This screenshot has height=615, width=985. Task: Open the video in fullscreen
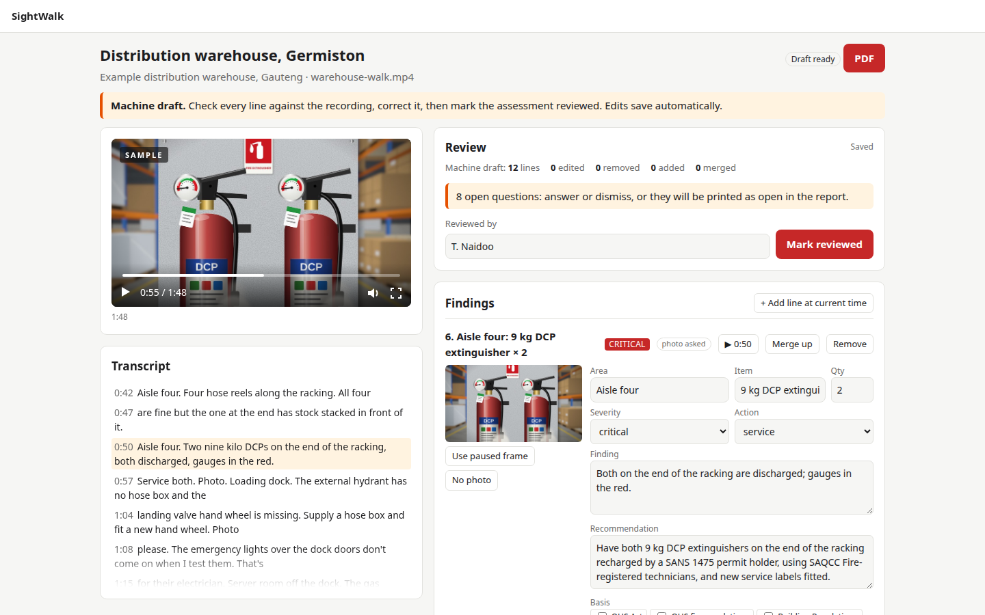pyautogui.click(x=396, y=293)
